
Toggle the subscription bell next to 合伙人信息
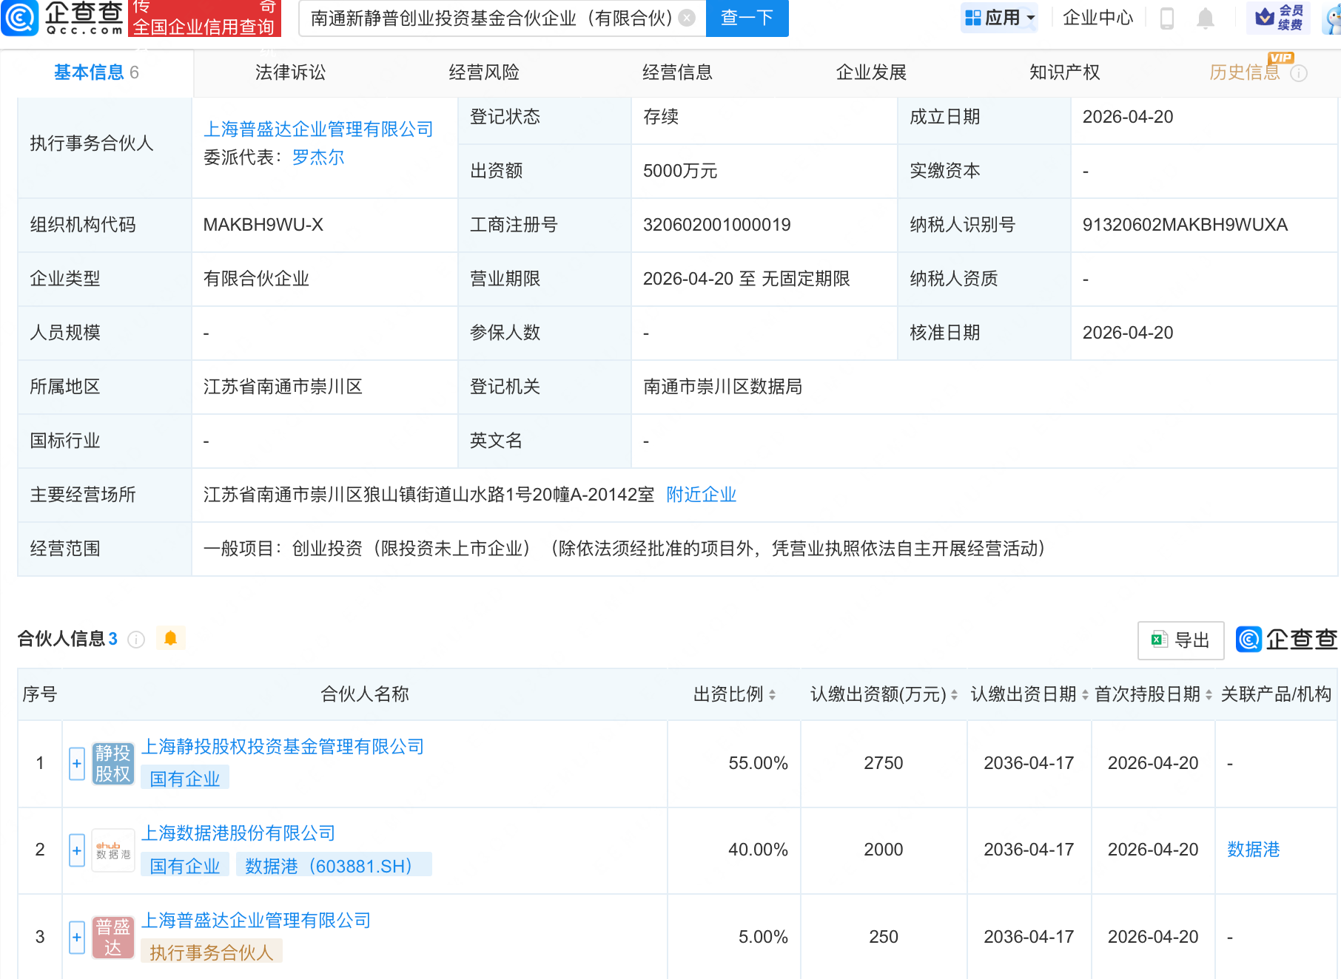coord(171,638)
